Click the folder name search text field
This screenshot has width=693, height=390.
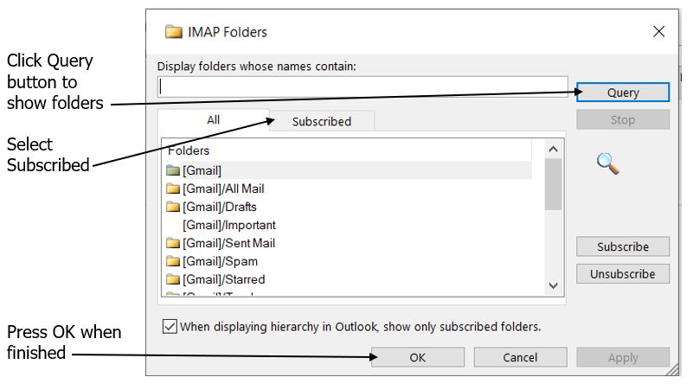363,86
